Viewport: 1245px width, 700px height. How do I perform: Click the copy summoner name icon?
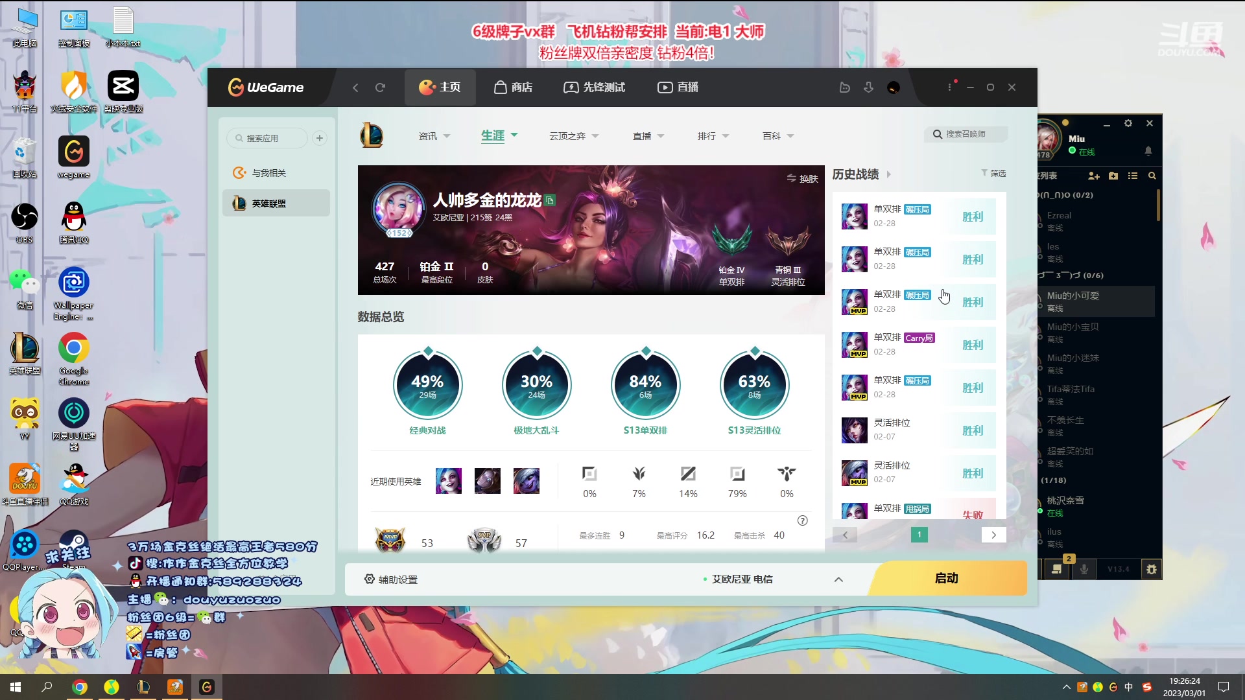(550, 200)
